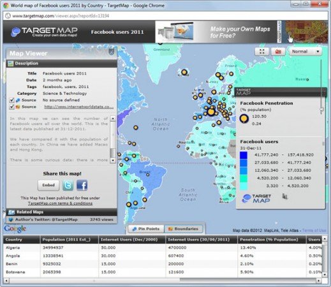Collapse the Map Viewer panel pin icon
Screen dimensions: 331x287
click(112, 52)
